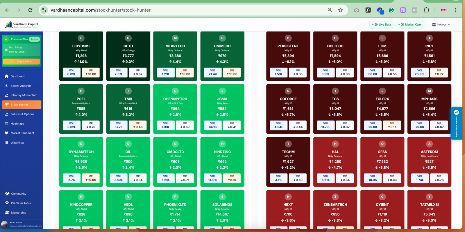Open the browser extensions puzzle icon
The height and width of the screenshot is (232, 465).
[426, 10]
